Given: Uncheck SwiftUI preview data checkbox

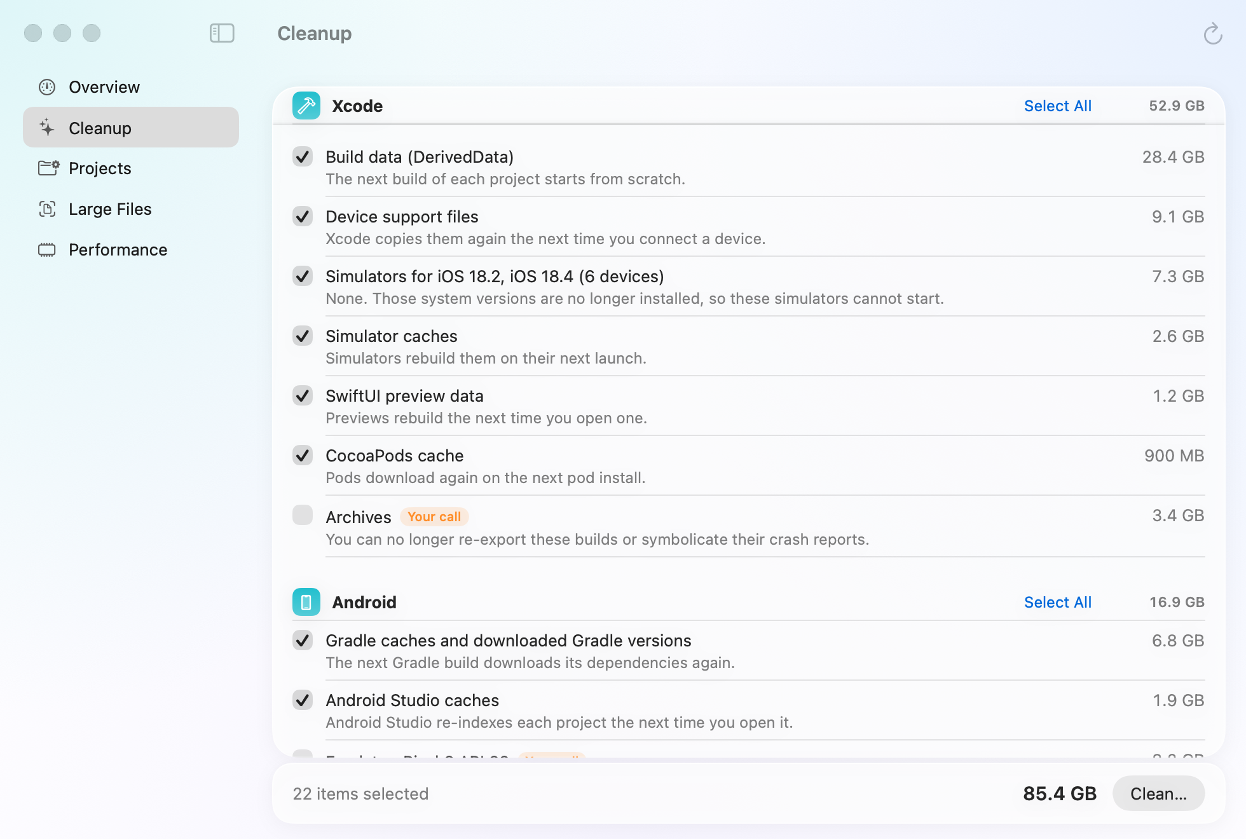Looking at the screenshot, I should [303, 395].
